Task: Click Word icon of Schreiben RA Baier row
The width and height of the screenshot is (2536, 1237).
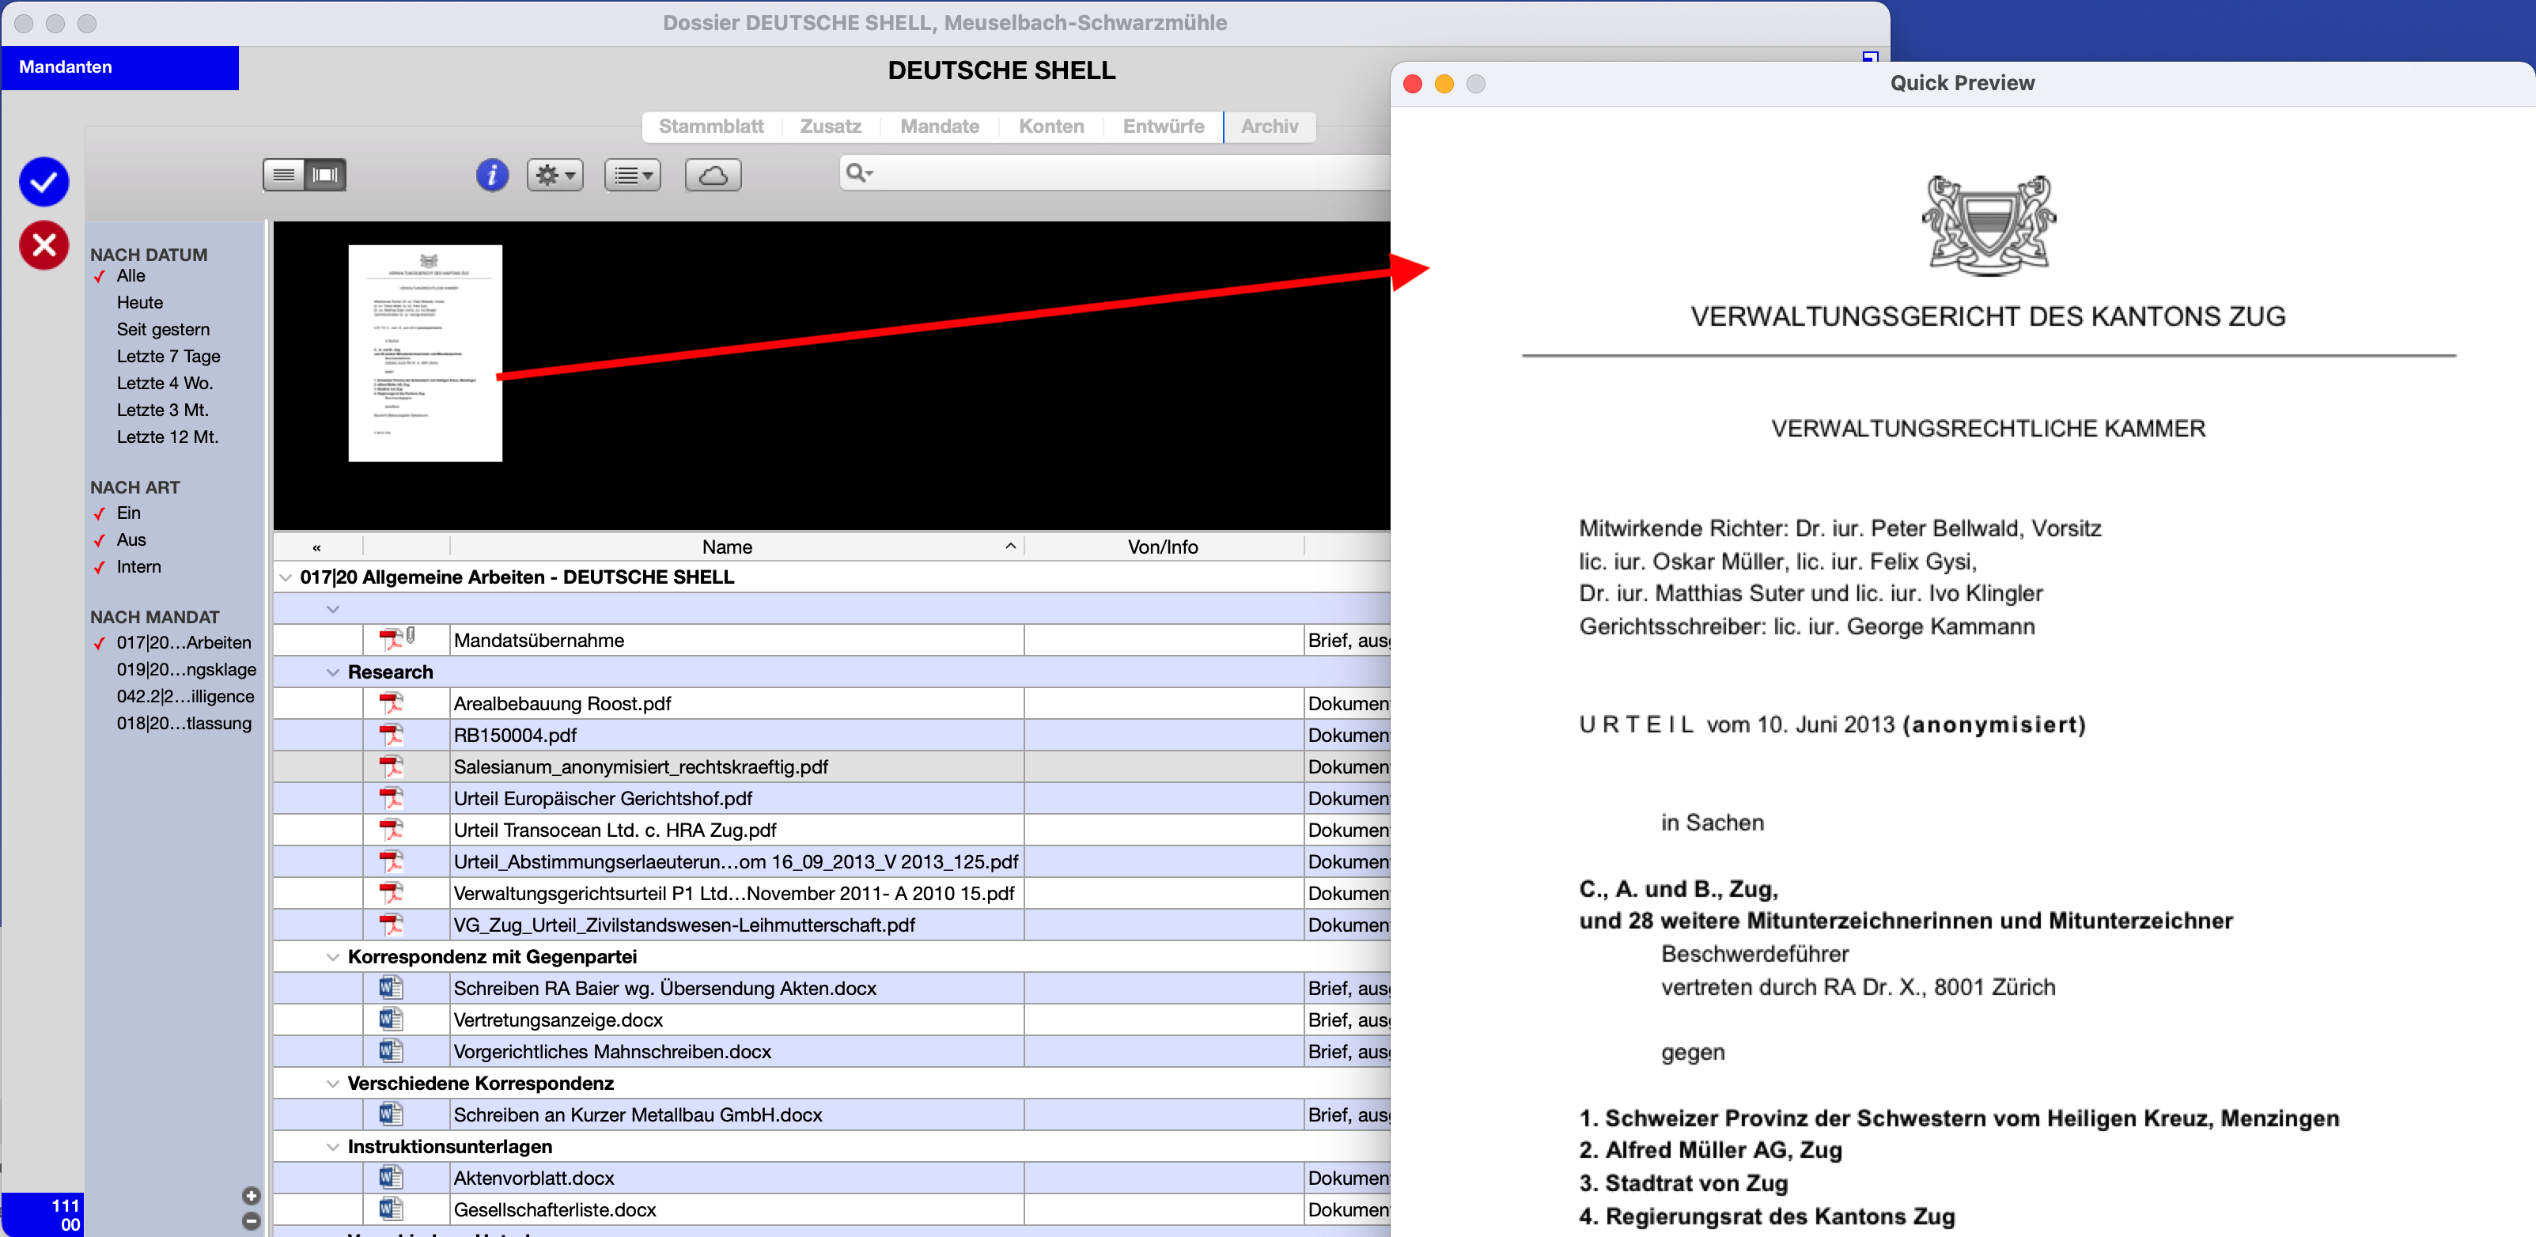Action: 391,987
